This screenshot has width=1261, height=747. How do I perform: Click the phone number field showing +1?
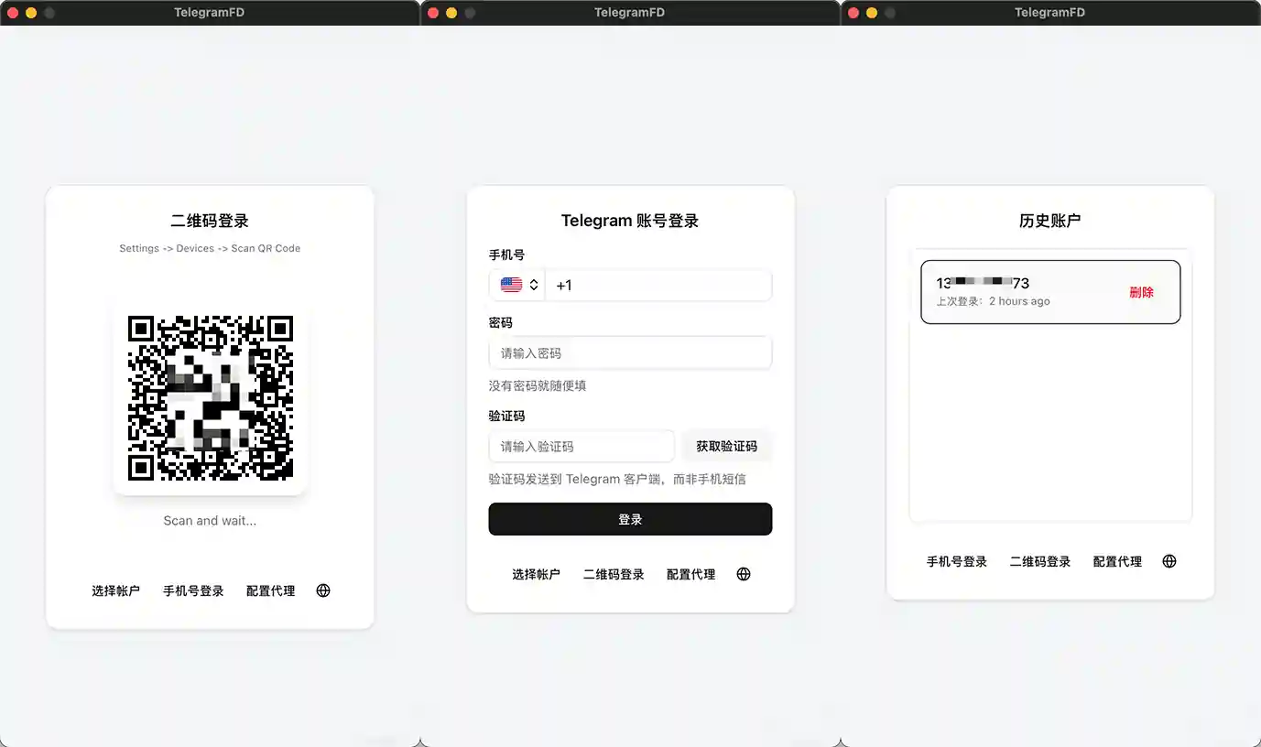click(x=658, y=285)
